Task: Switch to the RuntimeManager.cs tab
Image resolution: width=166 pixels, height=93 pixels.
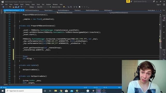Action: tap(64, 10)
